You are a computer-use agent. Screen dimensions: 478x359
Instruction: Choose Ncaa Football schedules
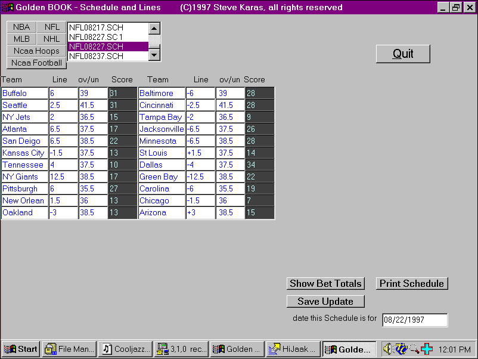tap(36, 63)
